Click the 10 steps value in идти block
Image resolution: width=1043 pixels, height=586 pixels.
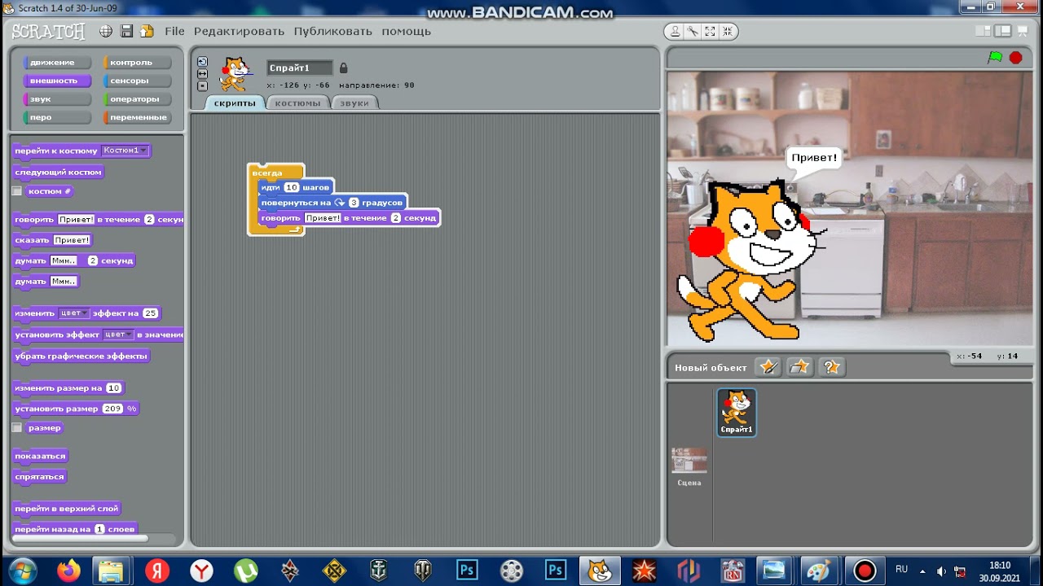pos(292,187)
